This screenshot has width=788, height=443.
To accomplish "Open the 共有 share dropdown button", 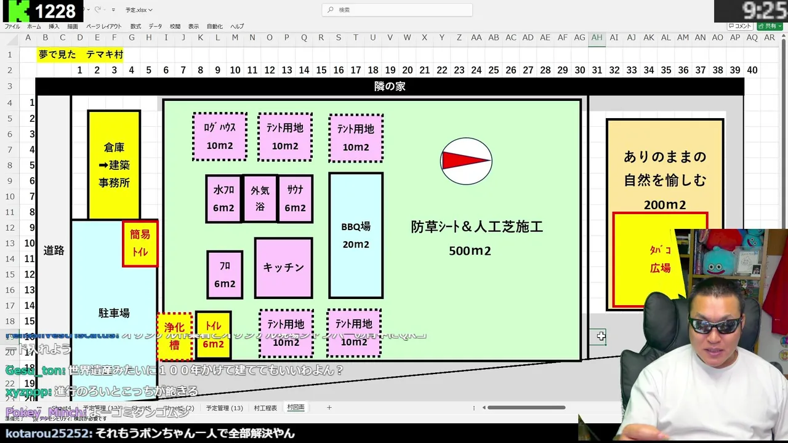I will (x=770, y=26).
